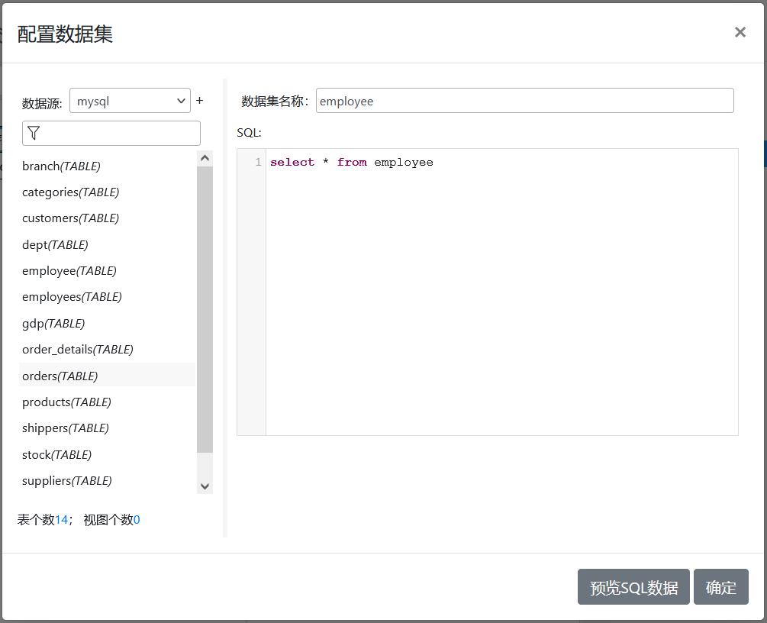Click the funnel filter icon
The width and height of the screenshot is (767, 623).
(34, 133)
